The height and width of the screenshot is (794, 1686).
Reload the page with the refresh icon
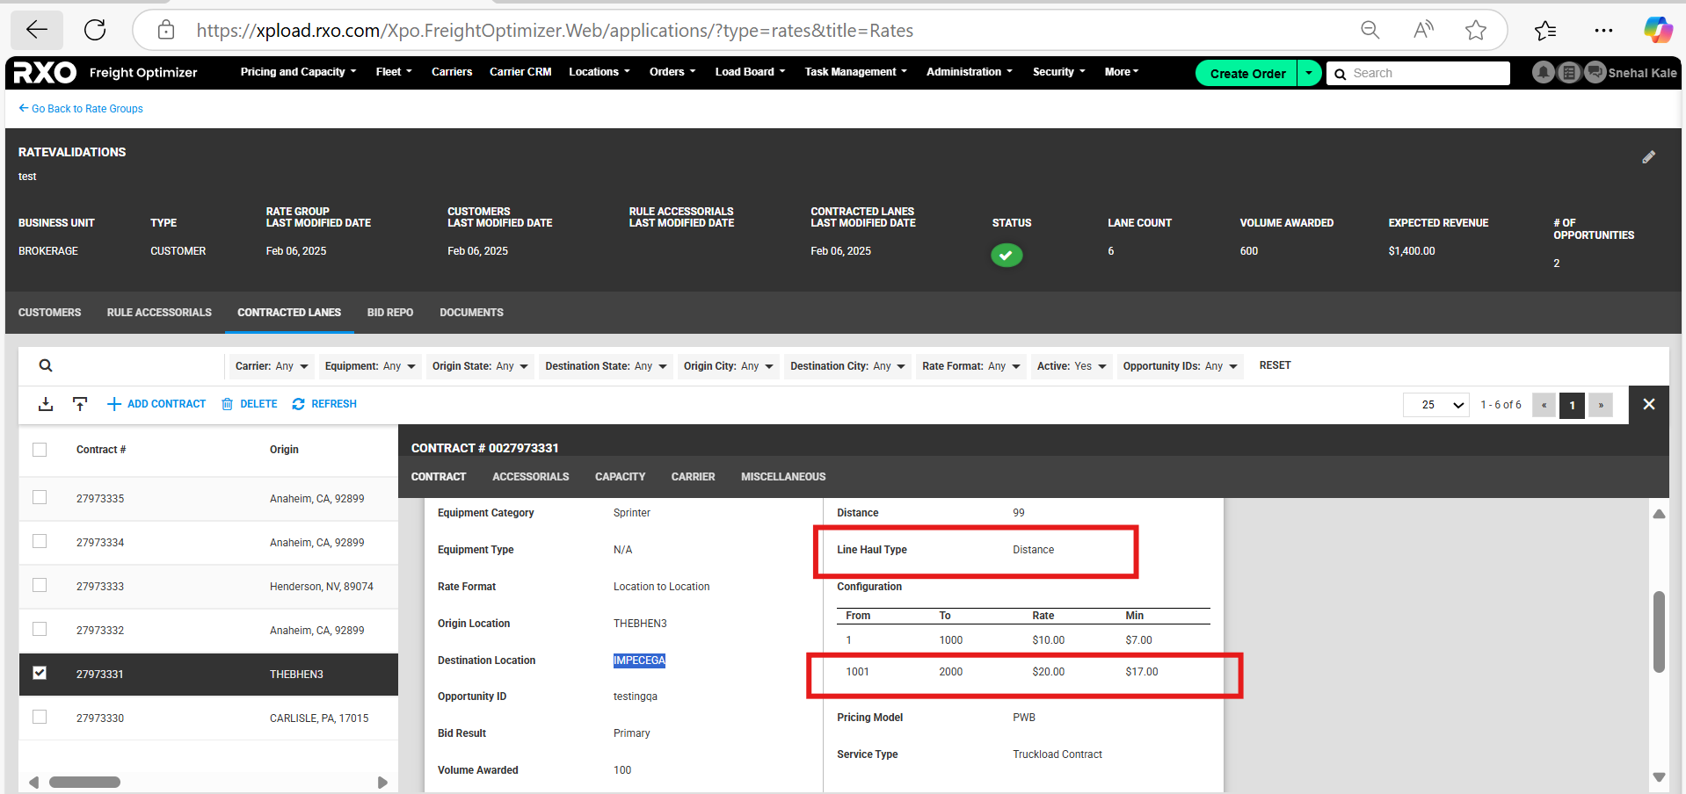click(95, 30)
